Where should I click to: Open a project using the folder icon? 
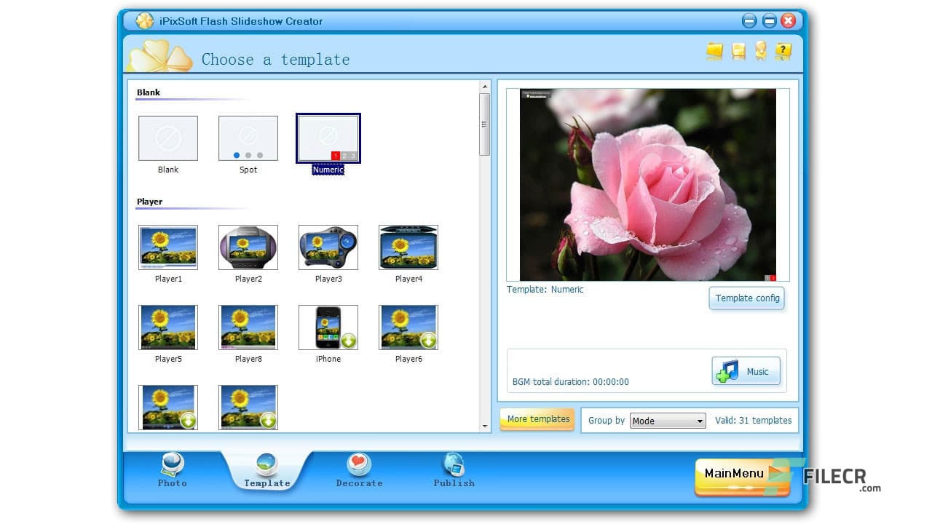[x=714, y=51]
